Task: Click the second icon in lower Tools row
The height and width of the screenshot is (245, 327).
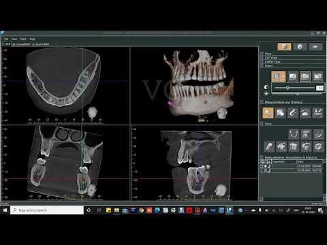Action: 281,146
